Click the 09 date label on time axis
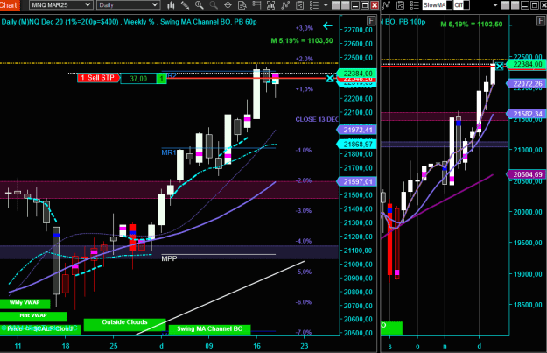Image resolution: width=547 pixels, height=353 pixels. (x=208, y=346)
